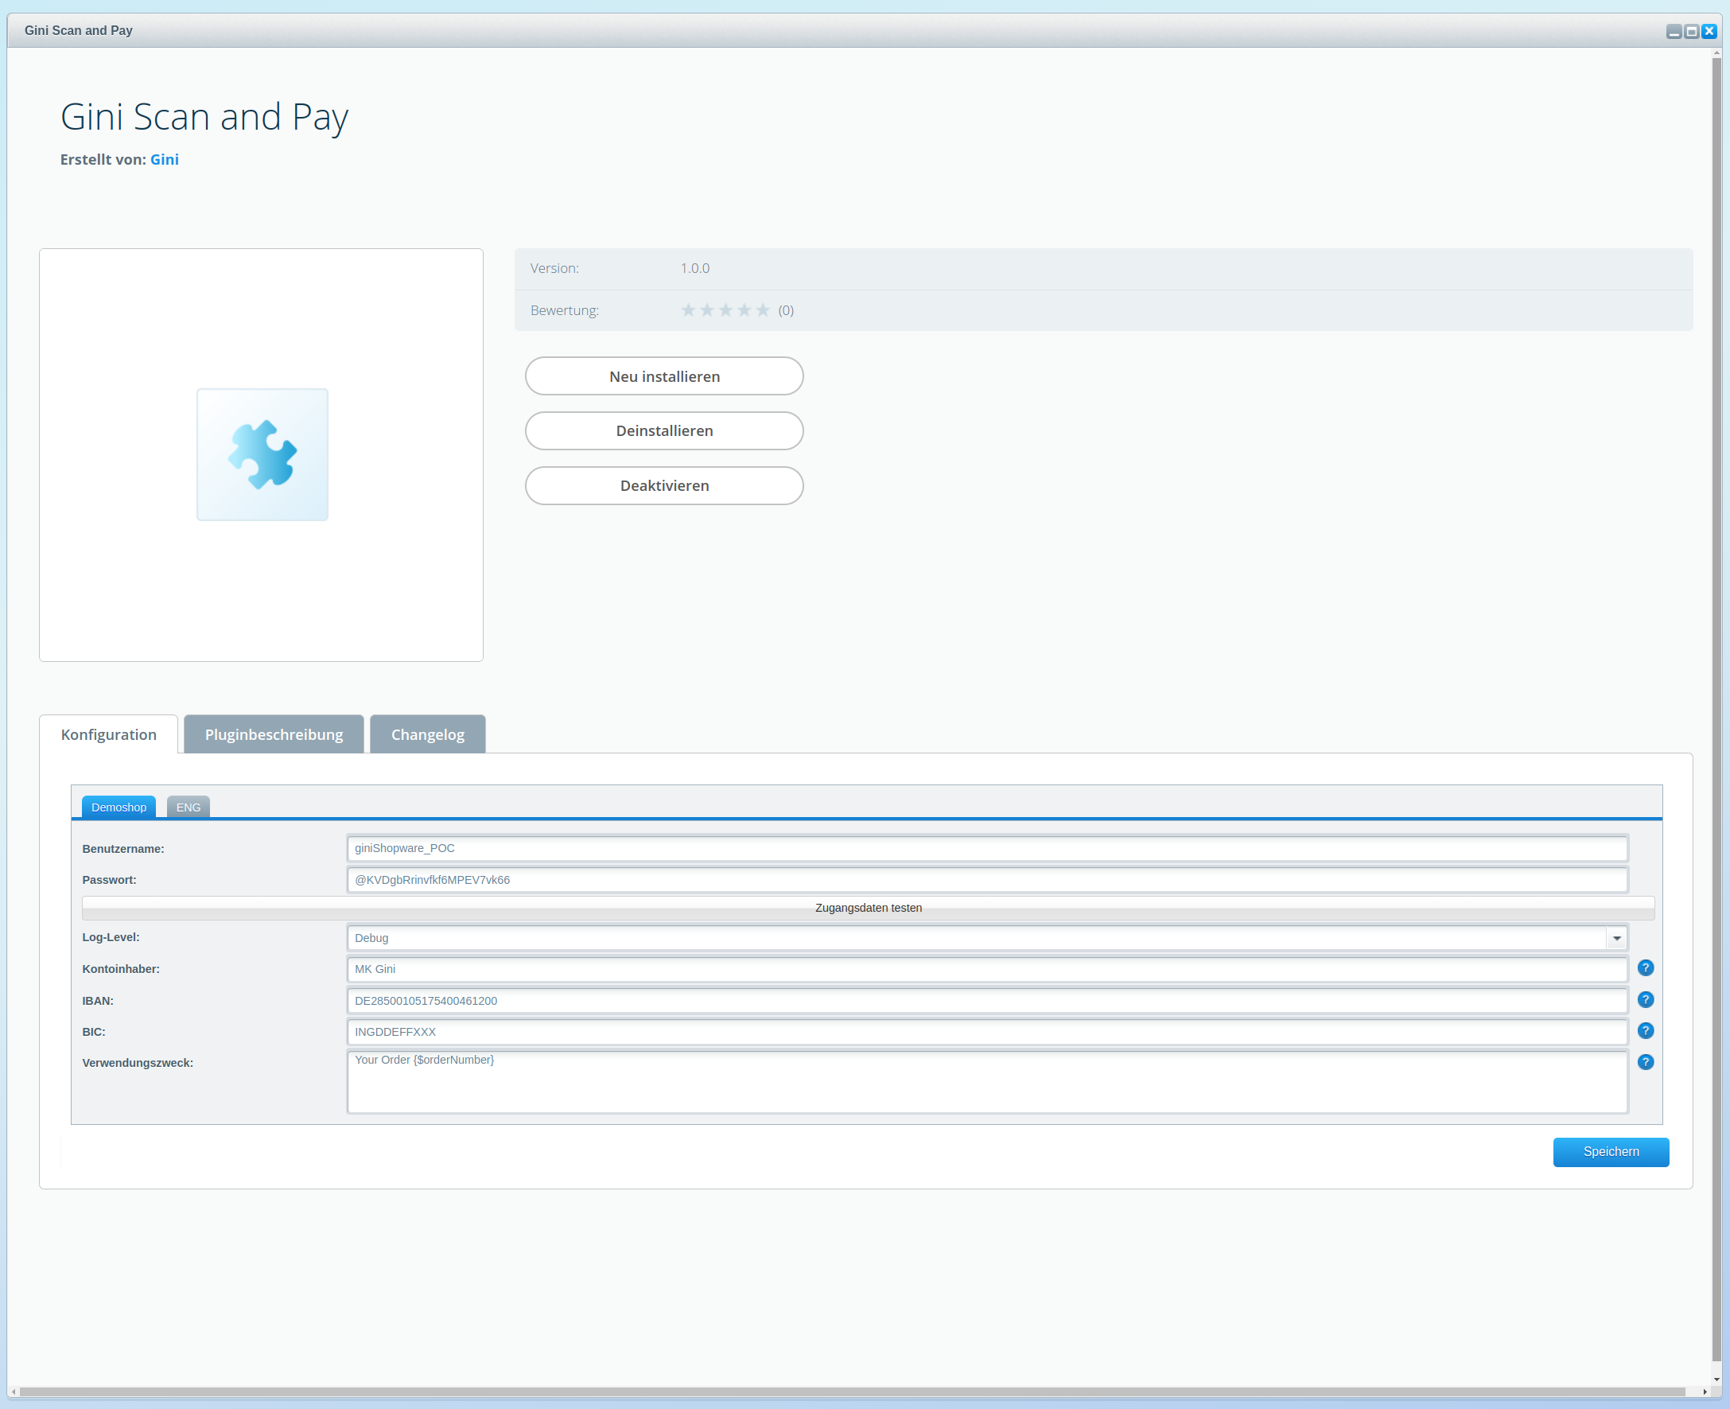
Task: Click the horizontal scrollbar left arrow
Action: coord(14,1391)
